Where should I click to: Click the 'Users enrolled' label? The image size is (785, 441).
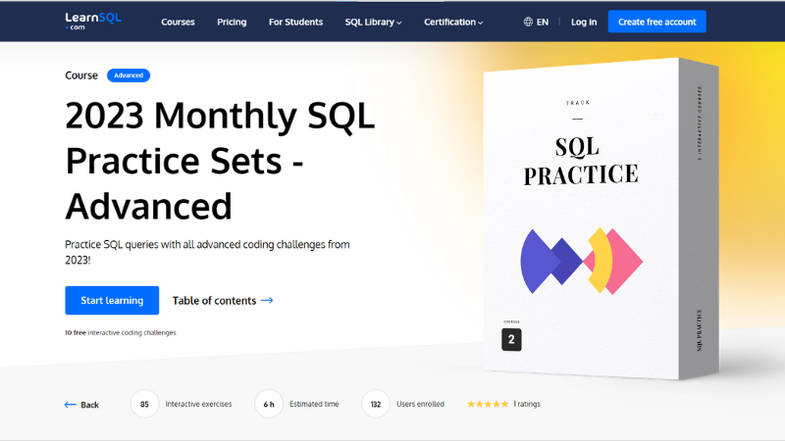coord(420,404)
